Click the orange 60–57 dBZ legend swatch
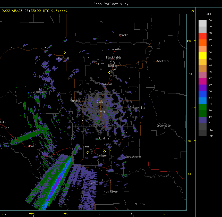 pos(202,43)
